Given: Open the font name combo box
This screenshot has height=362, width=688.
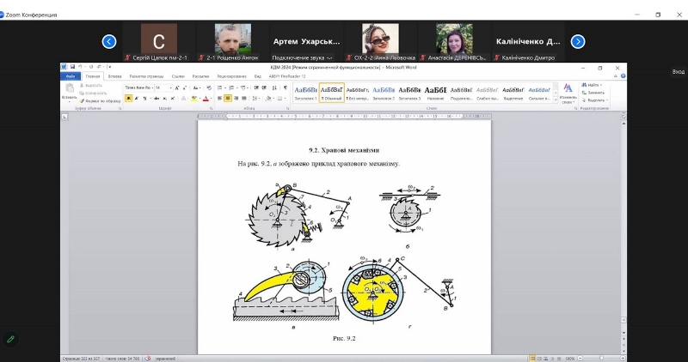Looking at the screenshot, I should pyautogui.click(x=138, y=88).
